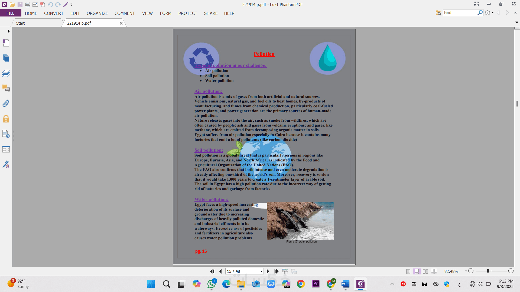Click the Find search field
The height and width of the screenshot is (292, 520).
tap(460, 13)
